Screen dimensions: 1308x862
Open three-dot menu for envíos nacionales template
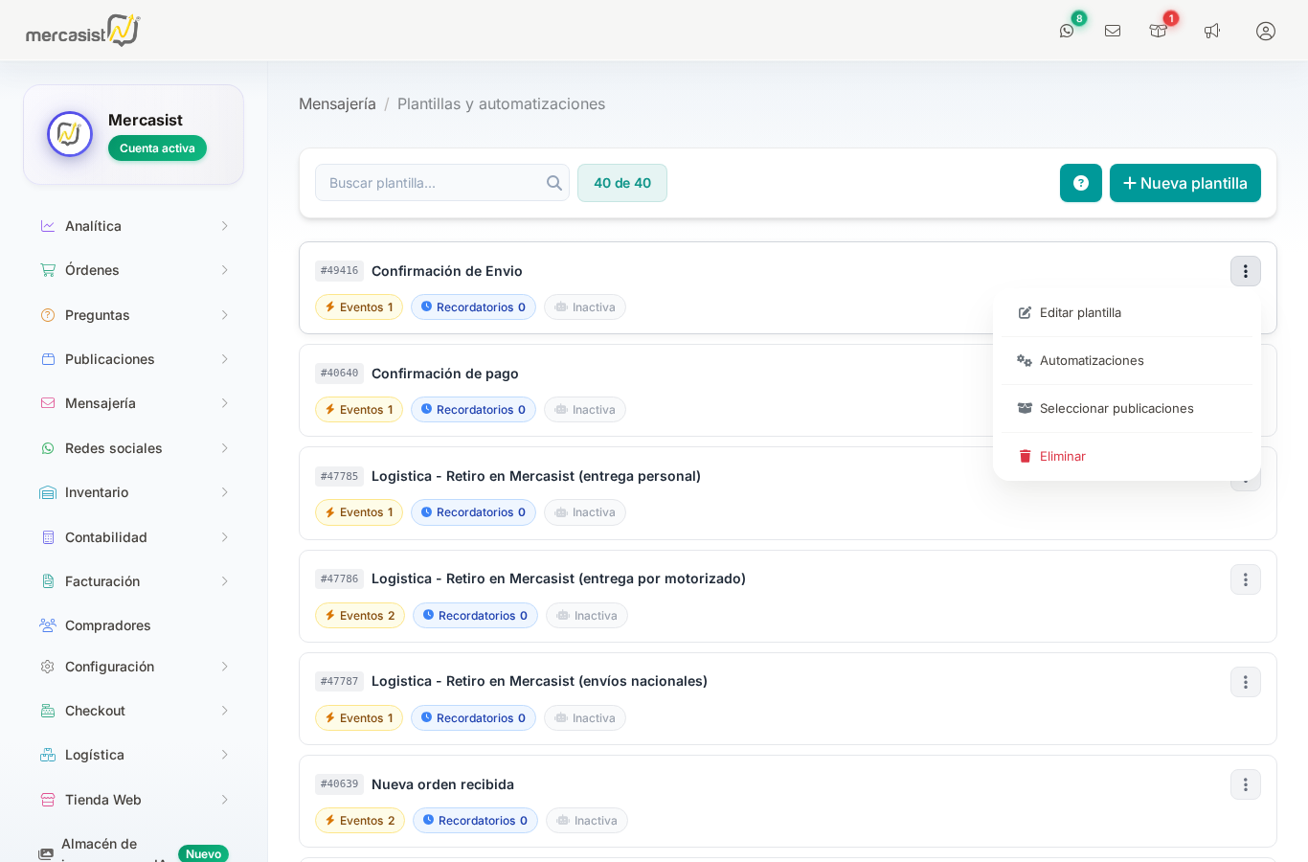[x=1245, y=682]
